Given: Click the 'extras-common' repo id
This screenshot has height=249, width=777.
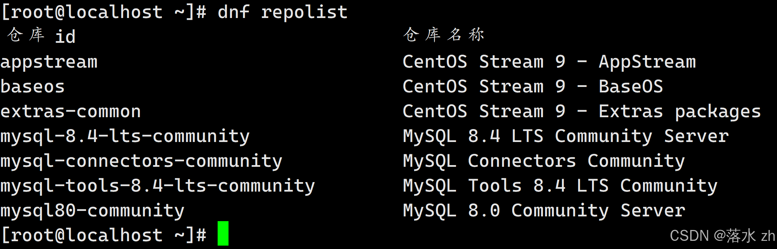Looking at the screenshot, I should click(x=71, y=112).
